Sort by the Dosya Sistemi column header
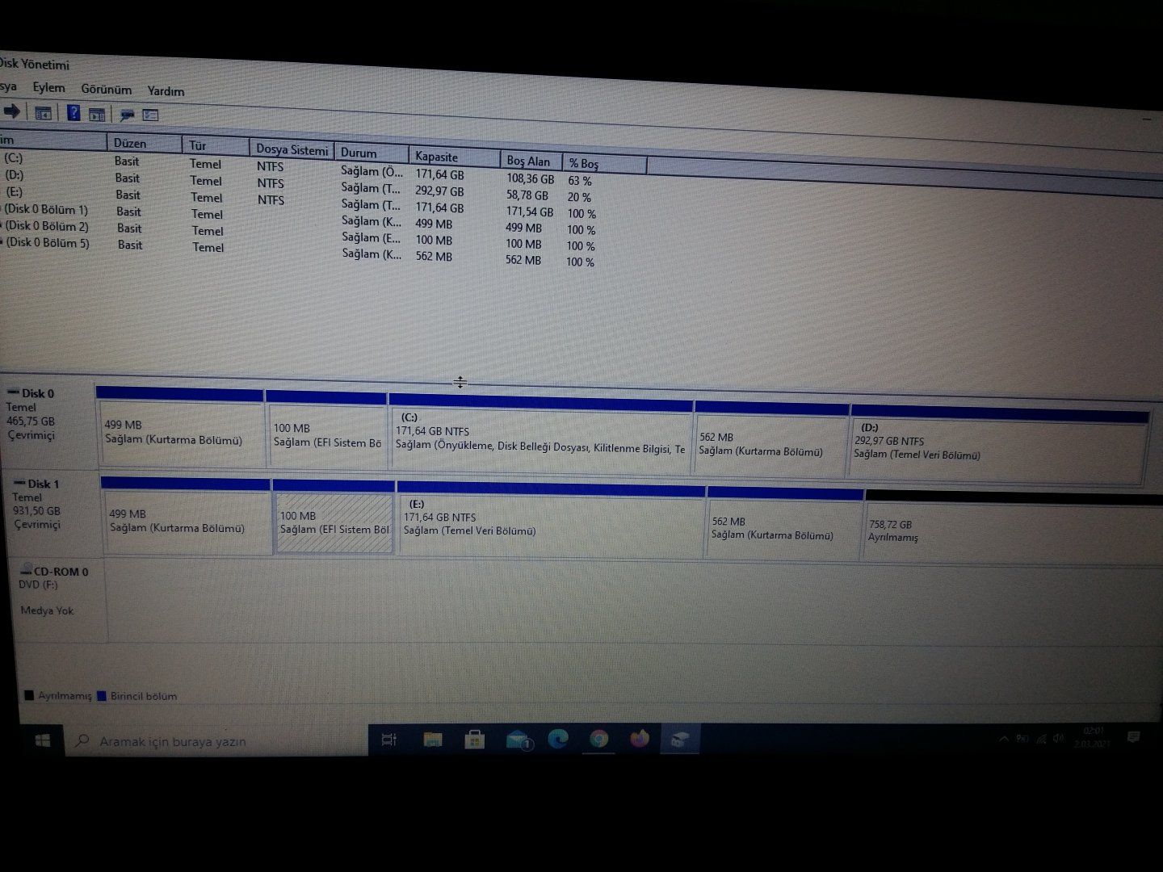This screenshot has width=1163, height=872. (x=292, y=149)
